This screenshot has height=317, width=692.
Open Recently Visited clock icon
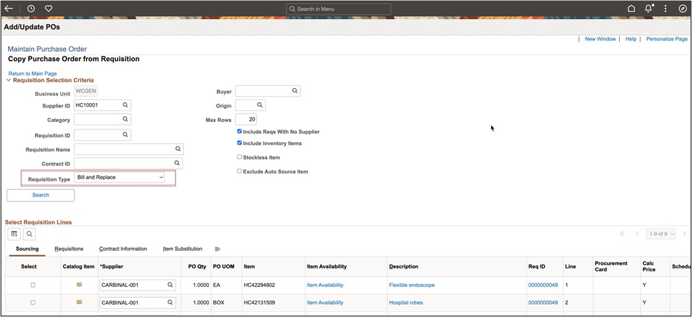pos(31,8)
